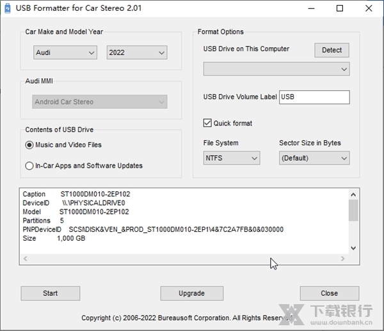Open the model year dropdown showing 2022
The width and height of the screenshot is (384, 331).
(137, 52)
